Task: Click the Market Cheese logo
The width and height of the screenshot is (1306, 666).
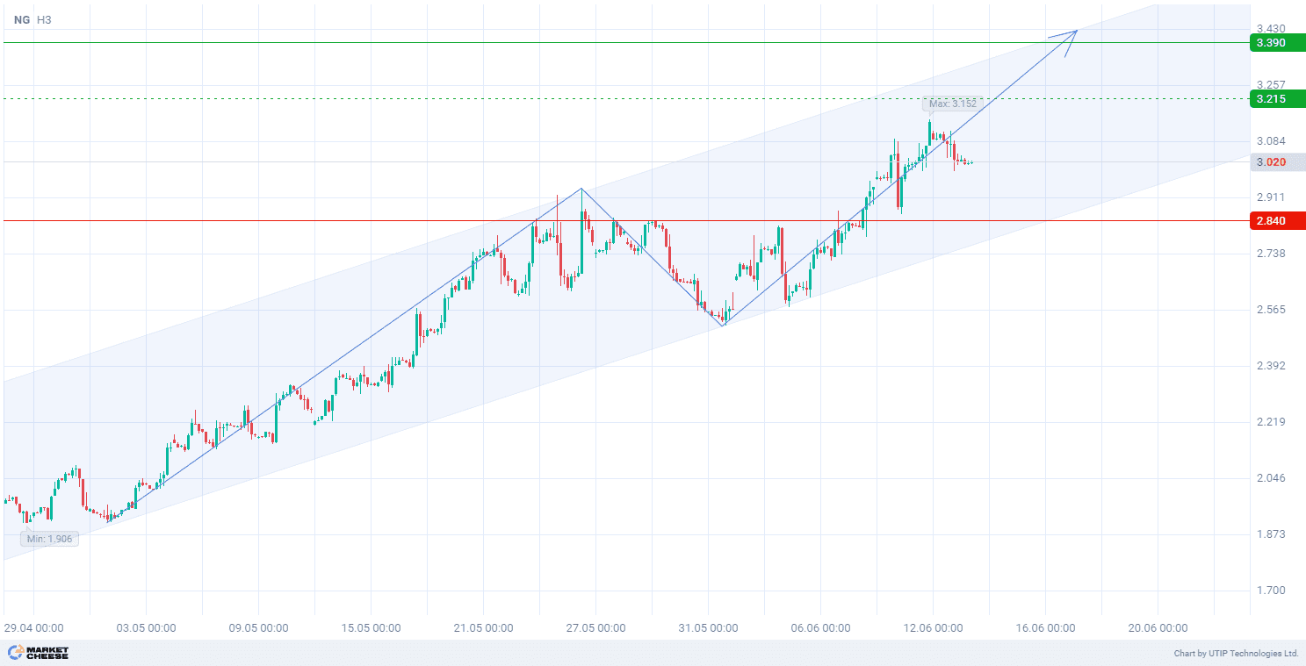Action: (x=39, y=653)
